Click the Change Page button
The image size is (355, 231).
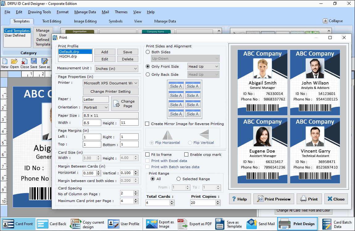[125, 104]
